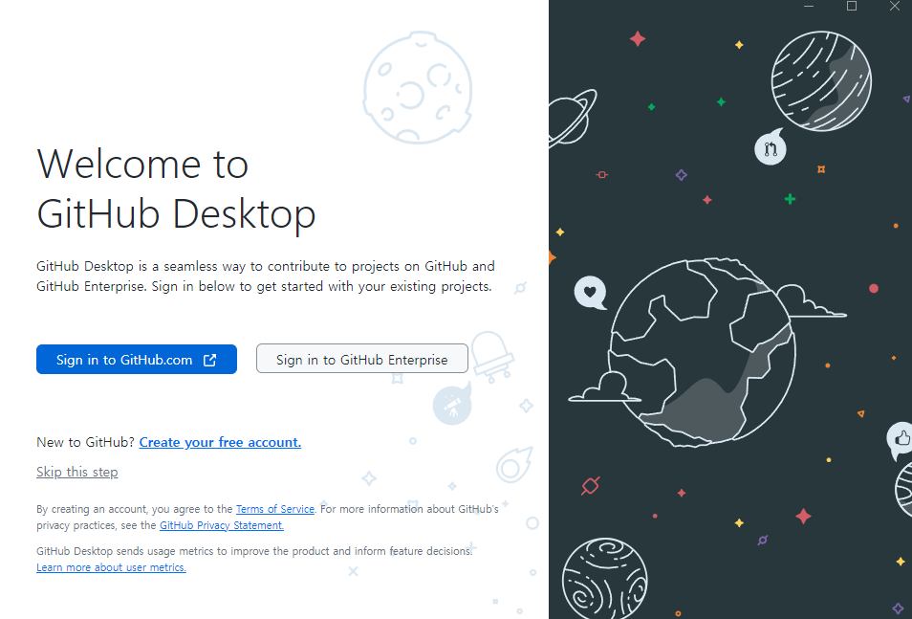Open the GitHub Privacy Statement link
Screen dimensions: 912x619
click(x=221, y=524)
